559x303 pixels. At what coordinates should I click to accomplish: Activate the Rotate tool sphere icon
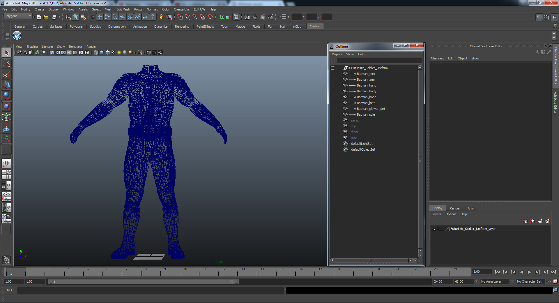click(x=6, y=96)
